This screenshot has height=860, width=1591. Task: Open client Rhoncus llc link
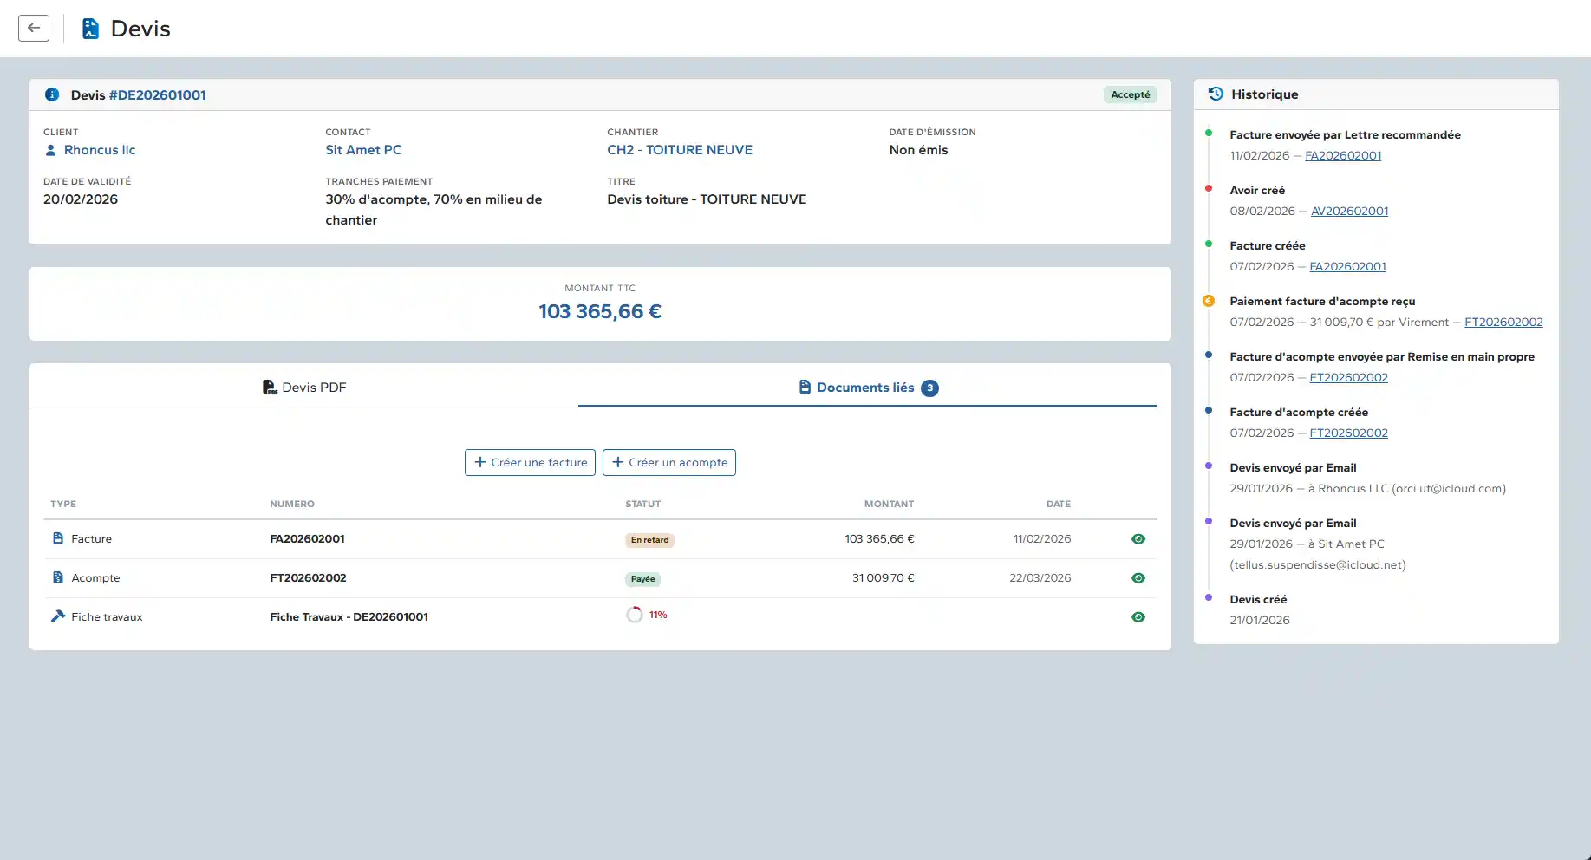coord(100,150)
